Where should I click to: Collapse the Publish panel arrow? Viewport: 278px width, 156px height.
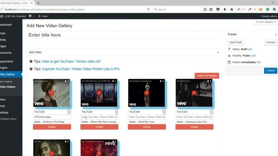pos(275,35)
